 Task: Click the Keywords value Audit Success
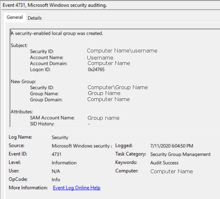tap(164, 163)
